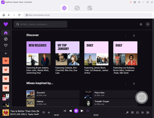Open cast to device icon
The width and height of the screenshot is (154, 118).
coord(138,113)
